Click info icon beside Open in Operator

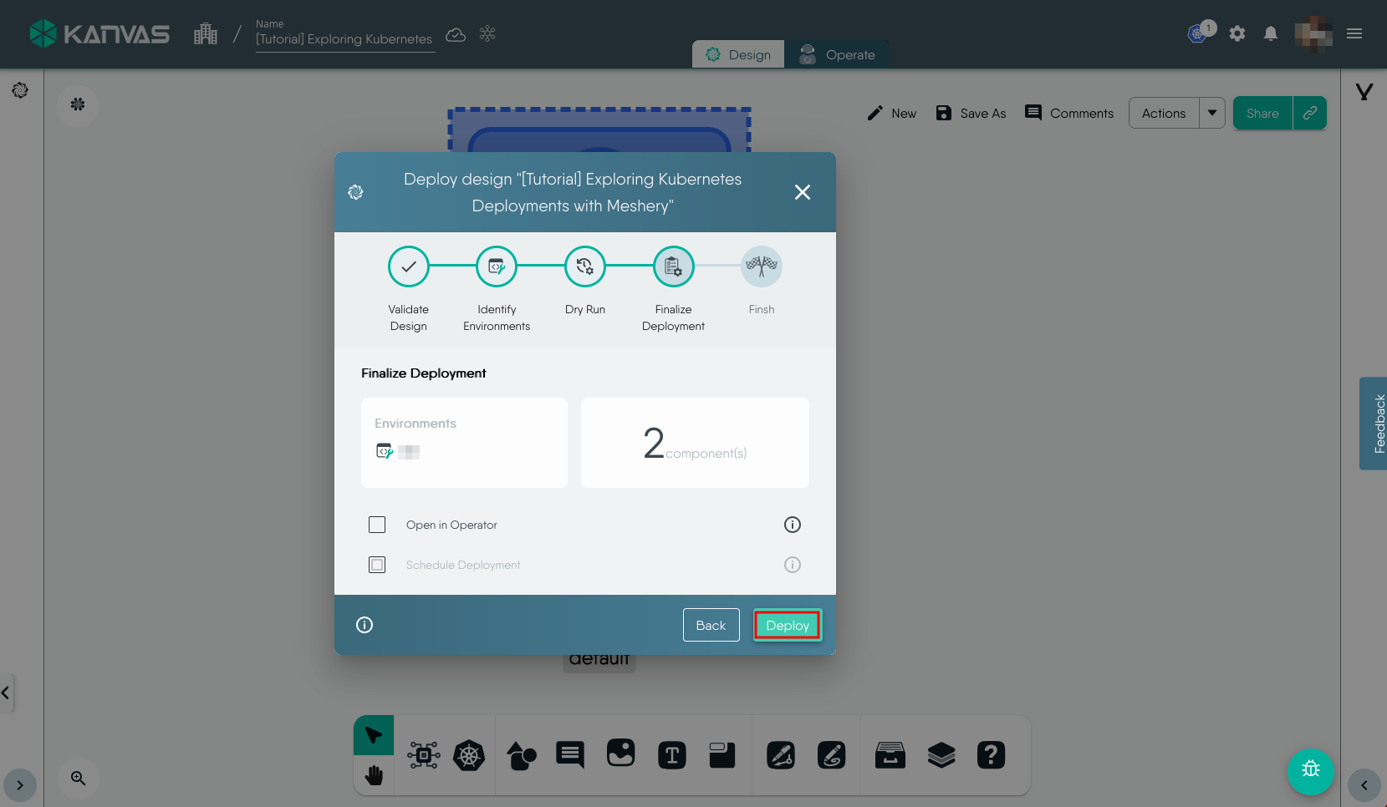[x=792, y=525]
